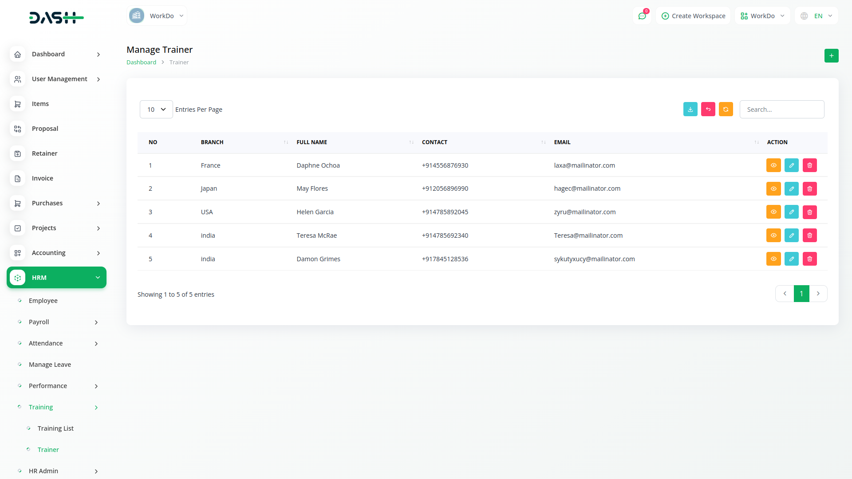Show the Teresa McRae trainer details
The width and height of the screenshot is (852, 479).
[x=773, y=236]
